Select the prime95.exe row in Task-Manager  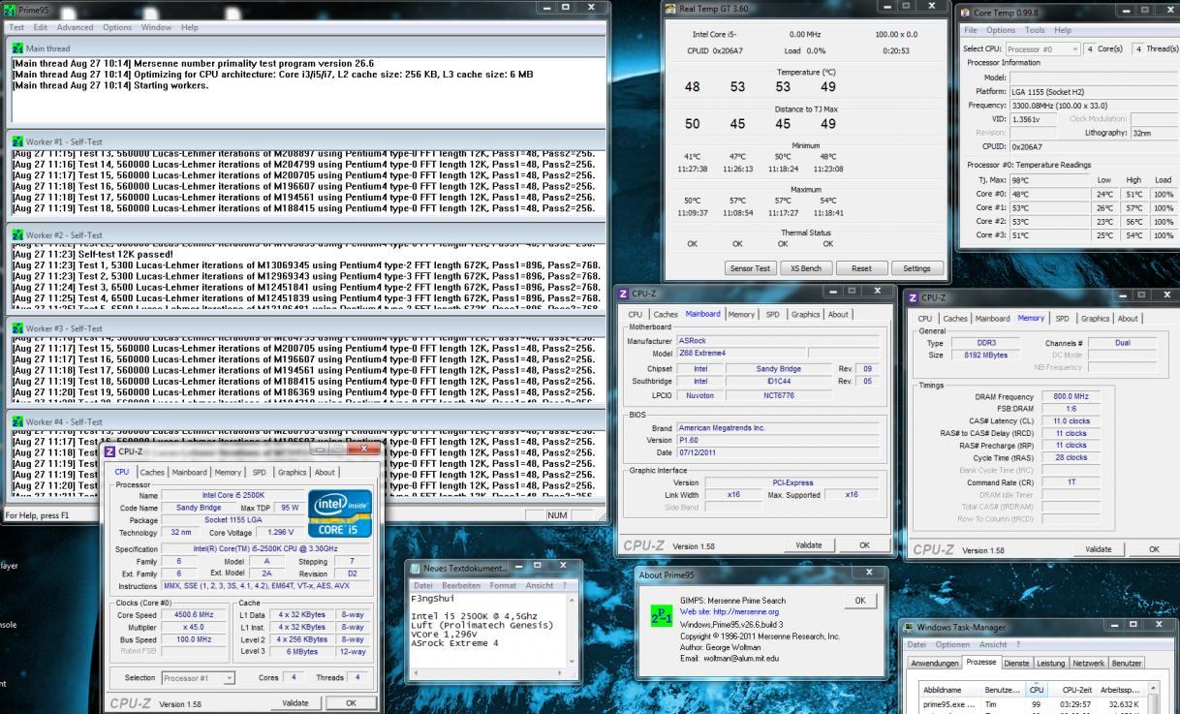pyautogui.click(x=1032, y=705)
